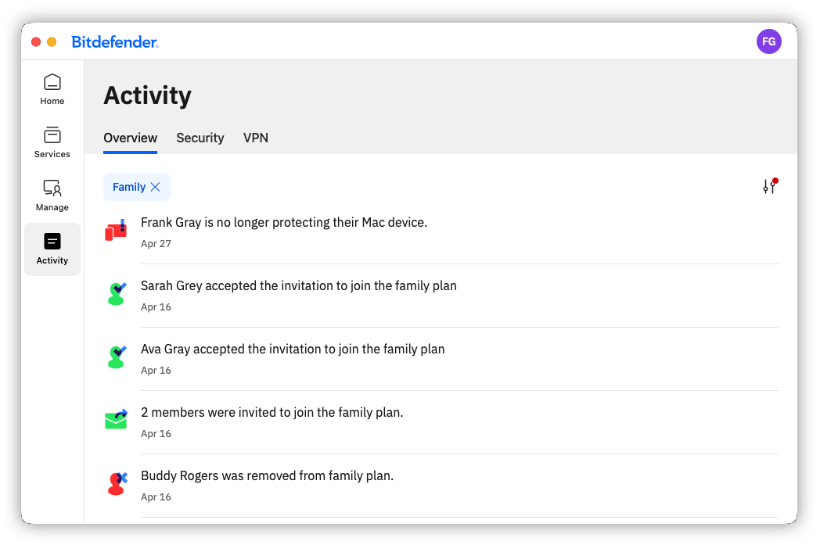
Task: Click the red removed-member icon for Buddy Rogers
Action: 117,483
